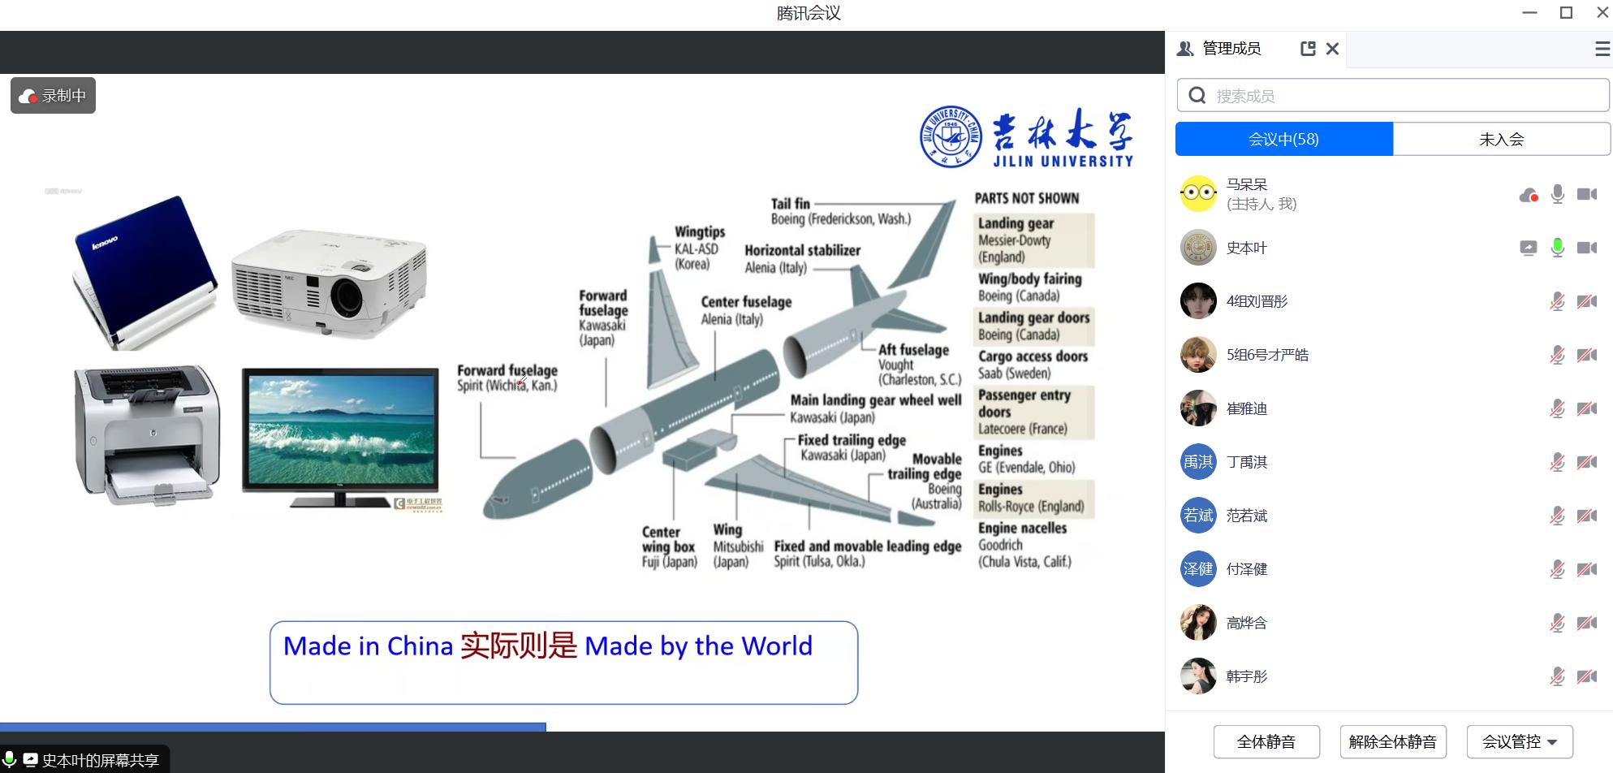Click the 搜索成员 search field
1613x773 pixels.
(x=1393, y=96)
